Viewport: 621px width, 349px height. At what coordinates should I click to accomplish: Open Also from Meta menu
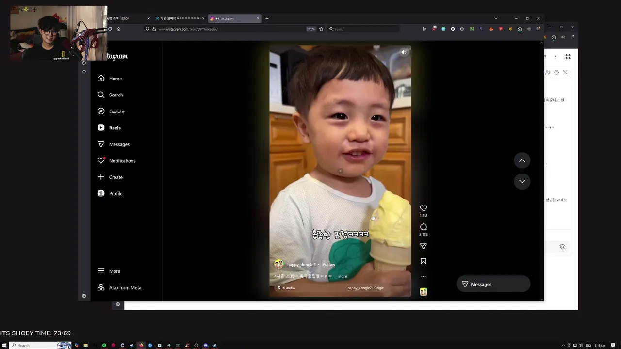pos(119,288)
